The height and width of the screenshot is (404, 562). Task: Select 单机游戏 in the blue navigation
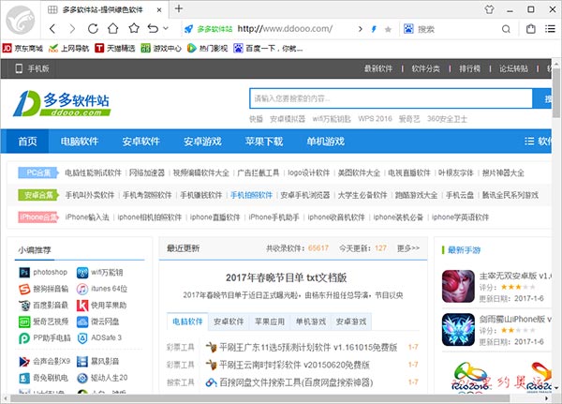point(325,141)
